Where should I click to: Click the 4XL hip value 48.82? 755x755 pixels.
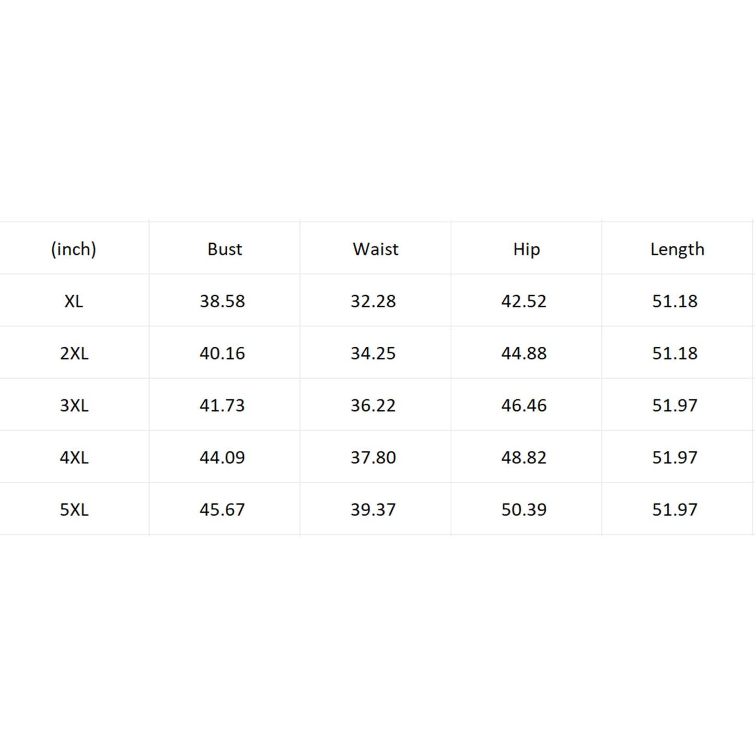click(524, 457)
